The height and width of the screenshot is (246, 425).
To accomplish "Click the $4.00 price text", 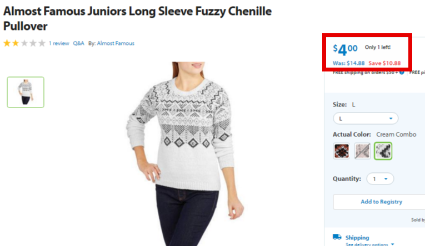I will pos(345,49).
